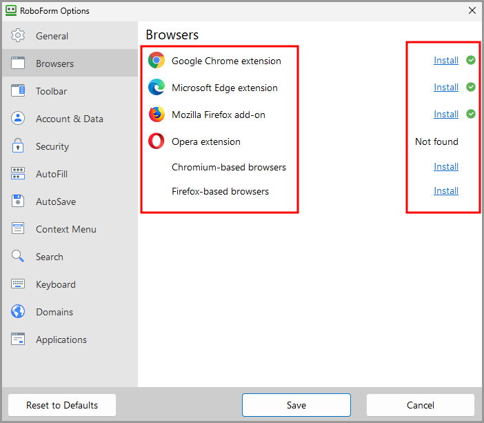484x423 pixels.
Task: Click the Chromium-based browsers label
Action: pyautogui.click(x=229, y=167)
